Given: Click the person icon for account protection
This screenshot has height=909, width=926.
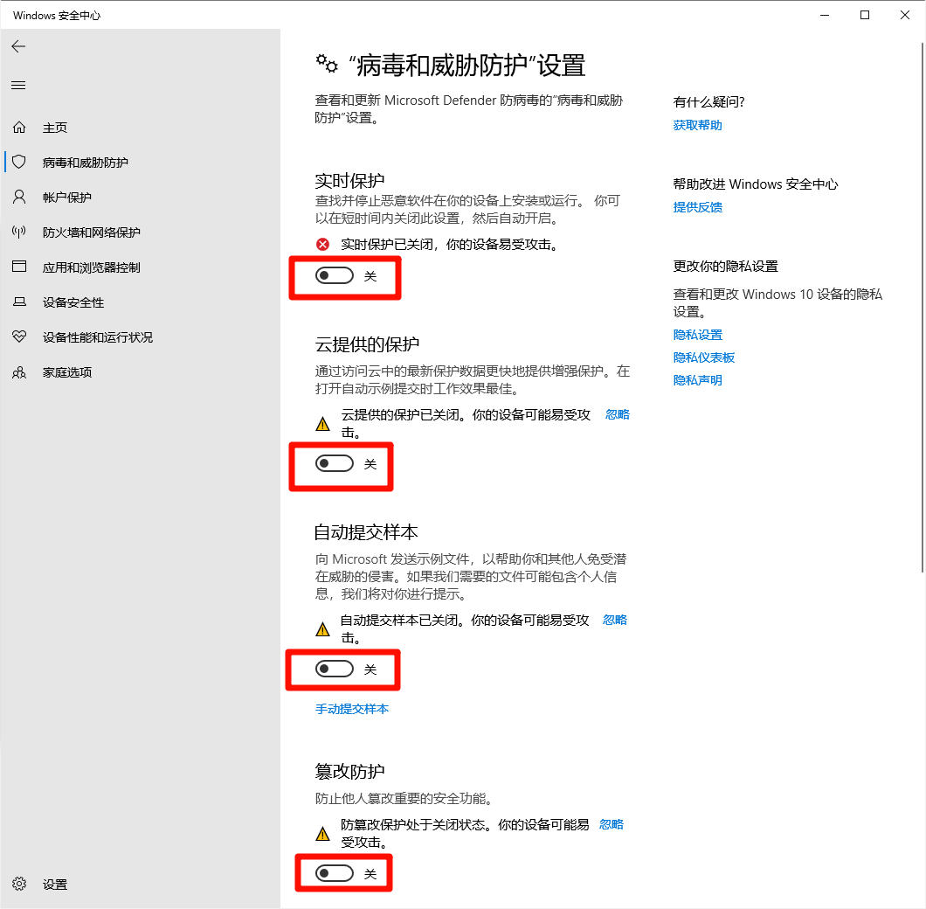Looking at the screenshot, I should tap(19, 197).
